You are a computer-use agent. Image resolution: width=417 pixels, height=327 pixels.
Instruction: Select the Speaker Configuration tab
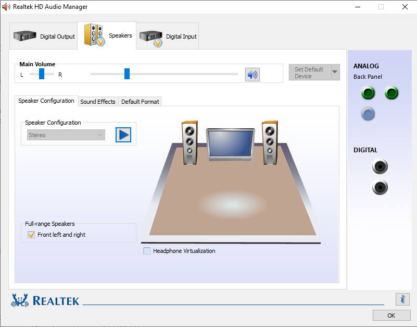[x=46, y=101]
